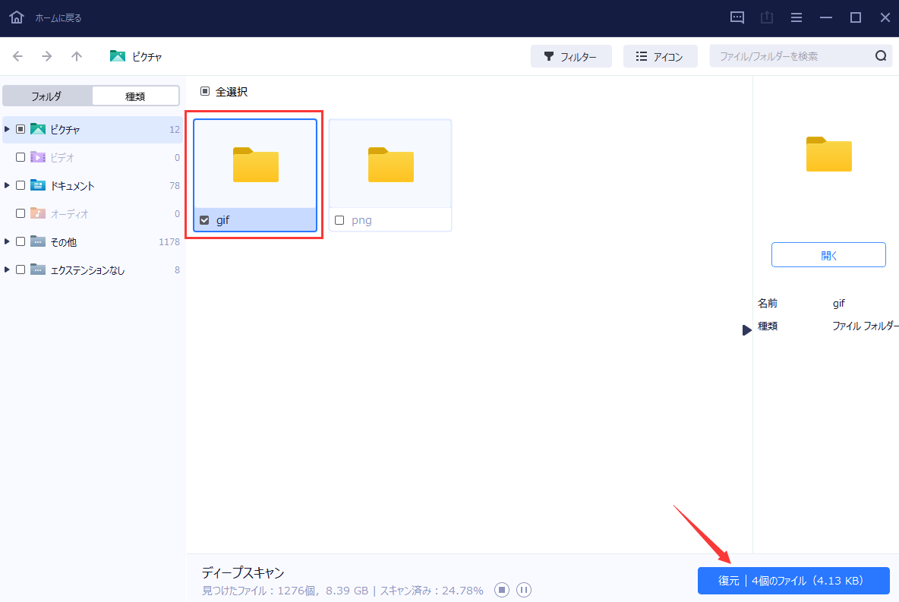Expand the エクステンションなし tree node
The image size is (899, 602).
(7, 269)
